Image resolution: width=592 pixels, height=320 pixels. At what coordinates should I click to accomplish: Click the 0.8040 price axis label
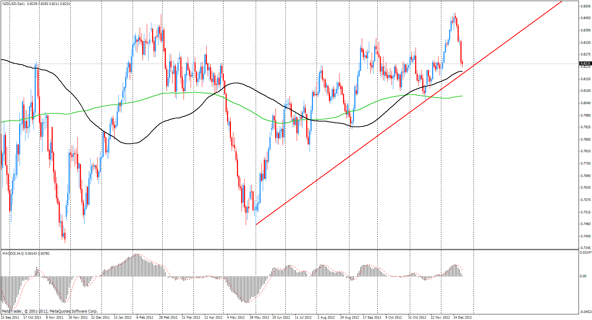tap(586, 103)
